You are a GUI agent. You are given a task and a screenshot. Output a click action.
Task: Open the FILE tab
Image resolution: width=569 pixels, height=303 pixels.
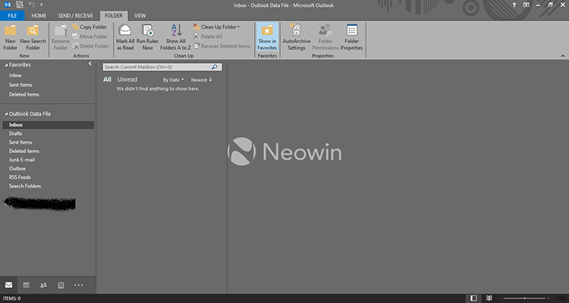pos(12,16)
